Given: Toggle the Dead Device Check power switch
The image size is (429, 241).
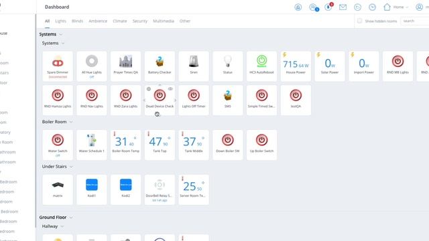Looking at the screenshot, I should pos(160,95).
